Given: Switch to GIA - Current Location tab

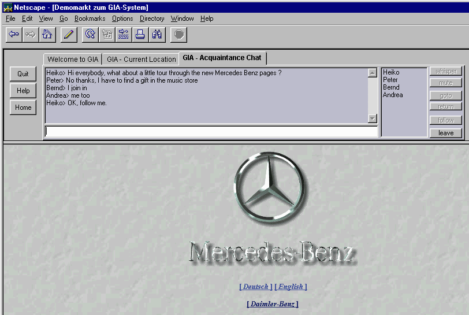Looking at the screenshot, I should pos(141,60).
